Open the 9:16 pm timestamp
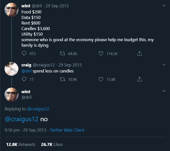Image resolution: width=170 pixels, height=151 pixels. 12,130
